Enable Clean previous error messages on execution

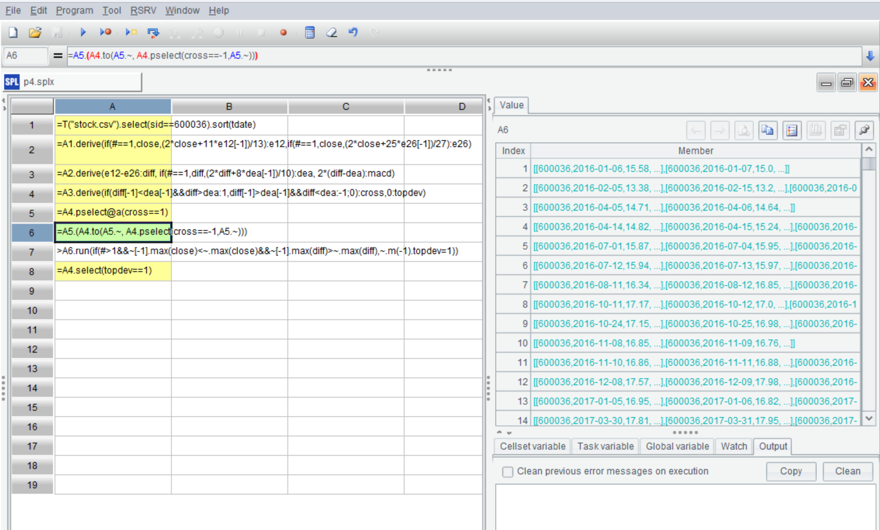pyautogui.click(x=508, y=472)
